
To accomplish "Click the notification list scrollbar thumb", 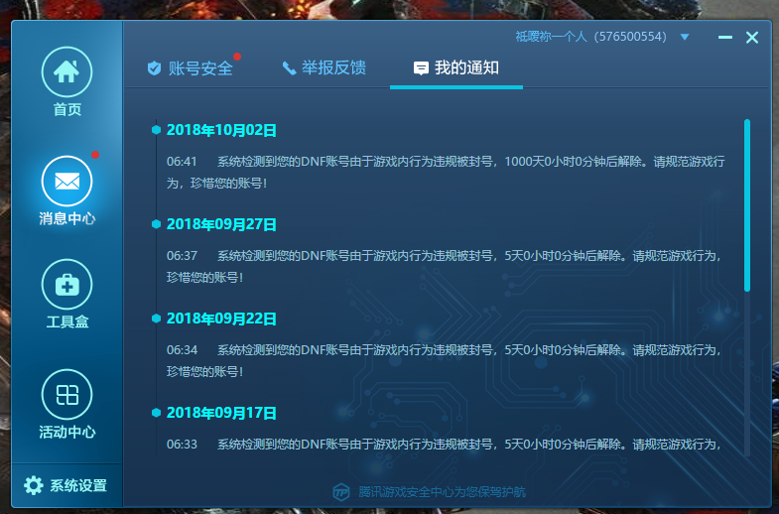I will pos(747,205).
